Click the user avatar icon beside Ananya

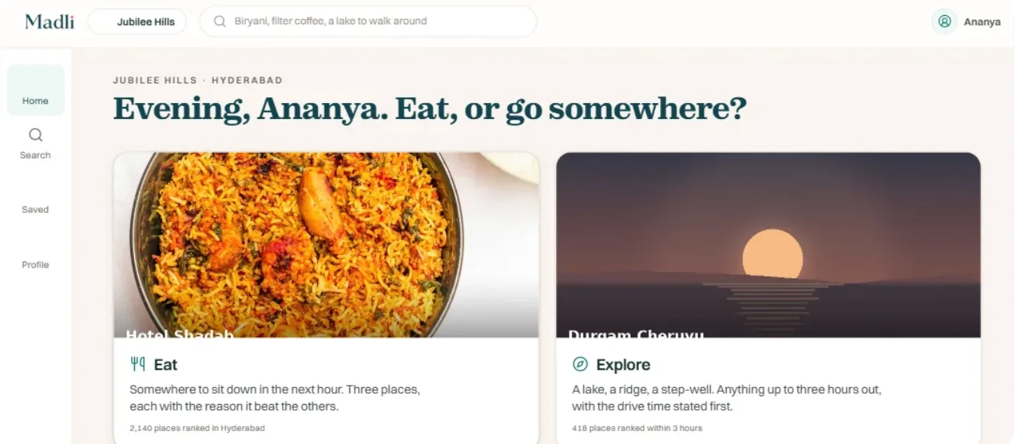pyautogui.click(x=944, y=21)
